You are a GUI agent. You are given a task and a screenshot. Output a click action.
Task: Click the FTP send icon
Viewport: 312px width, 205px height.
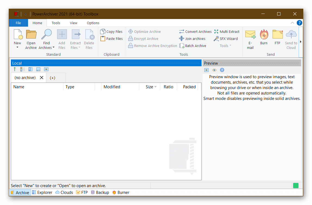277,34
